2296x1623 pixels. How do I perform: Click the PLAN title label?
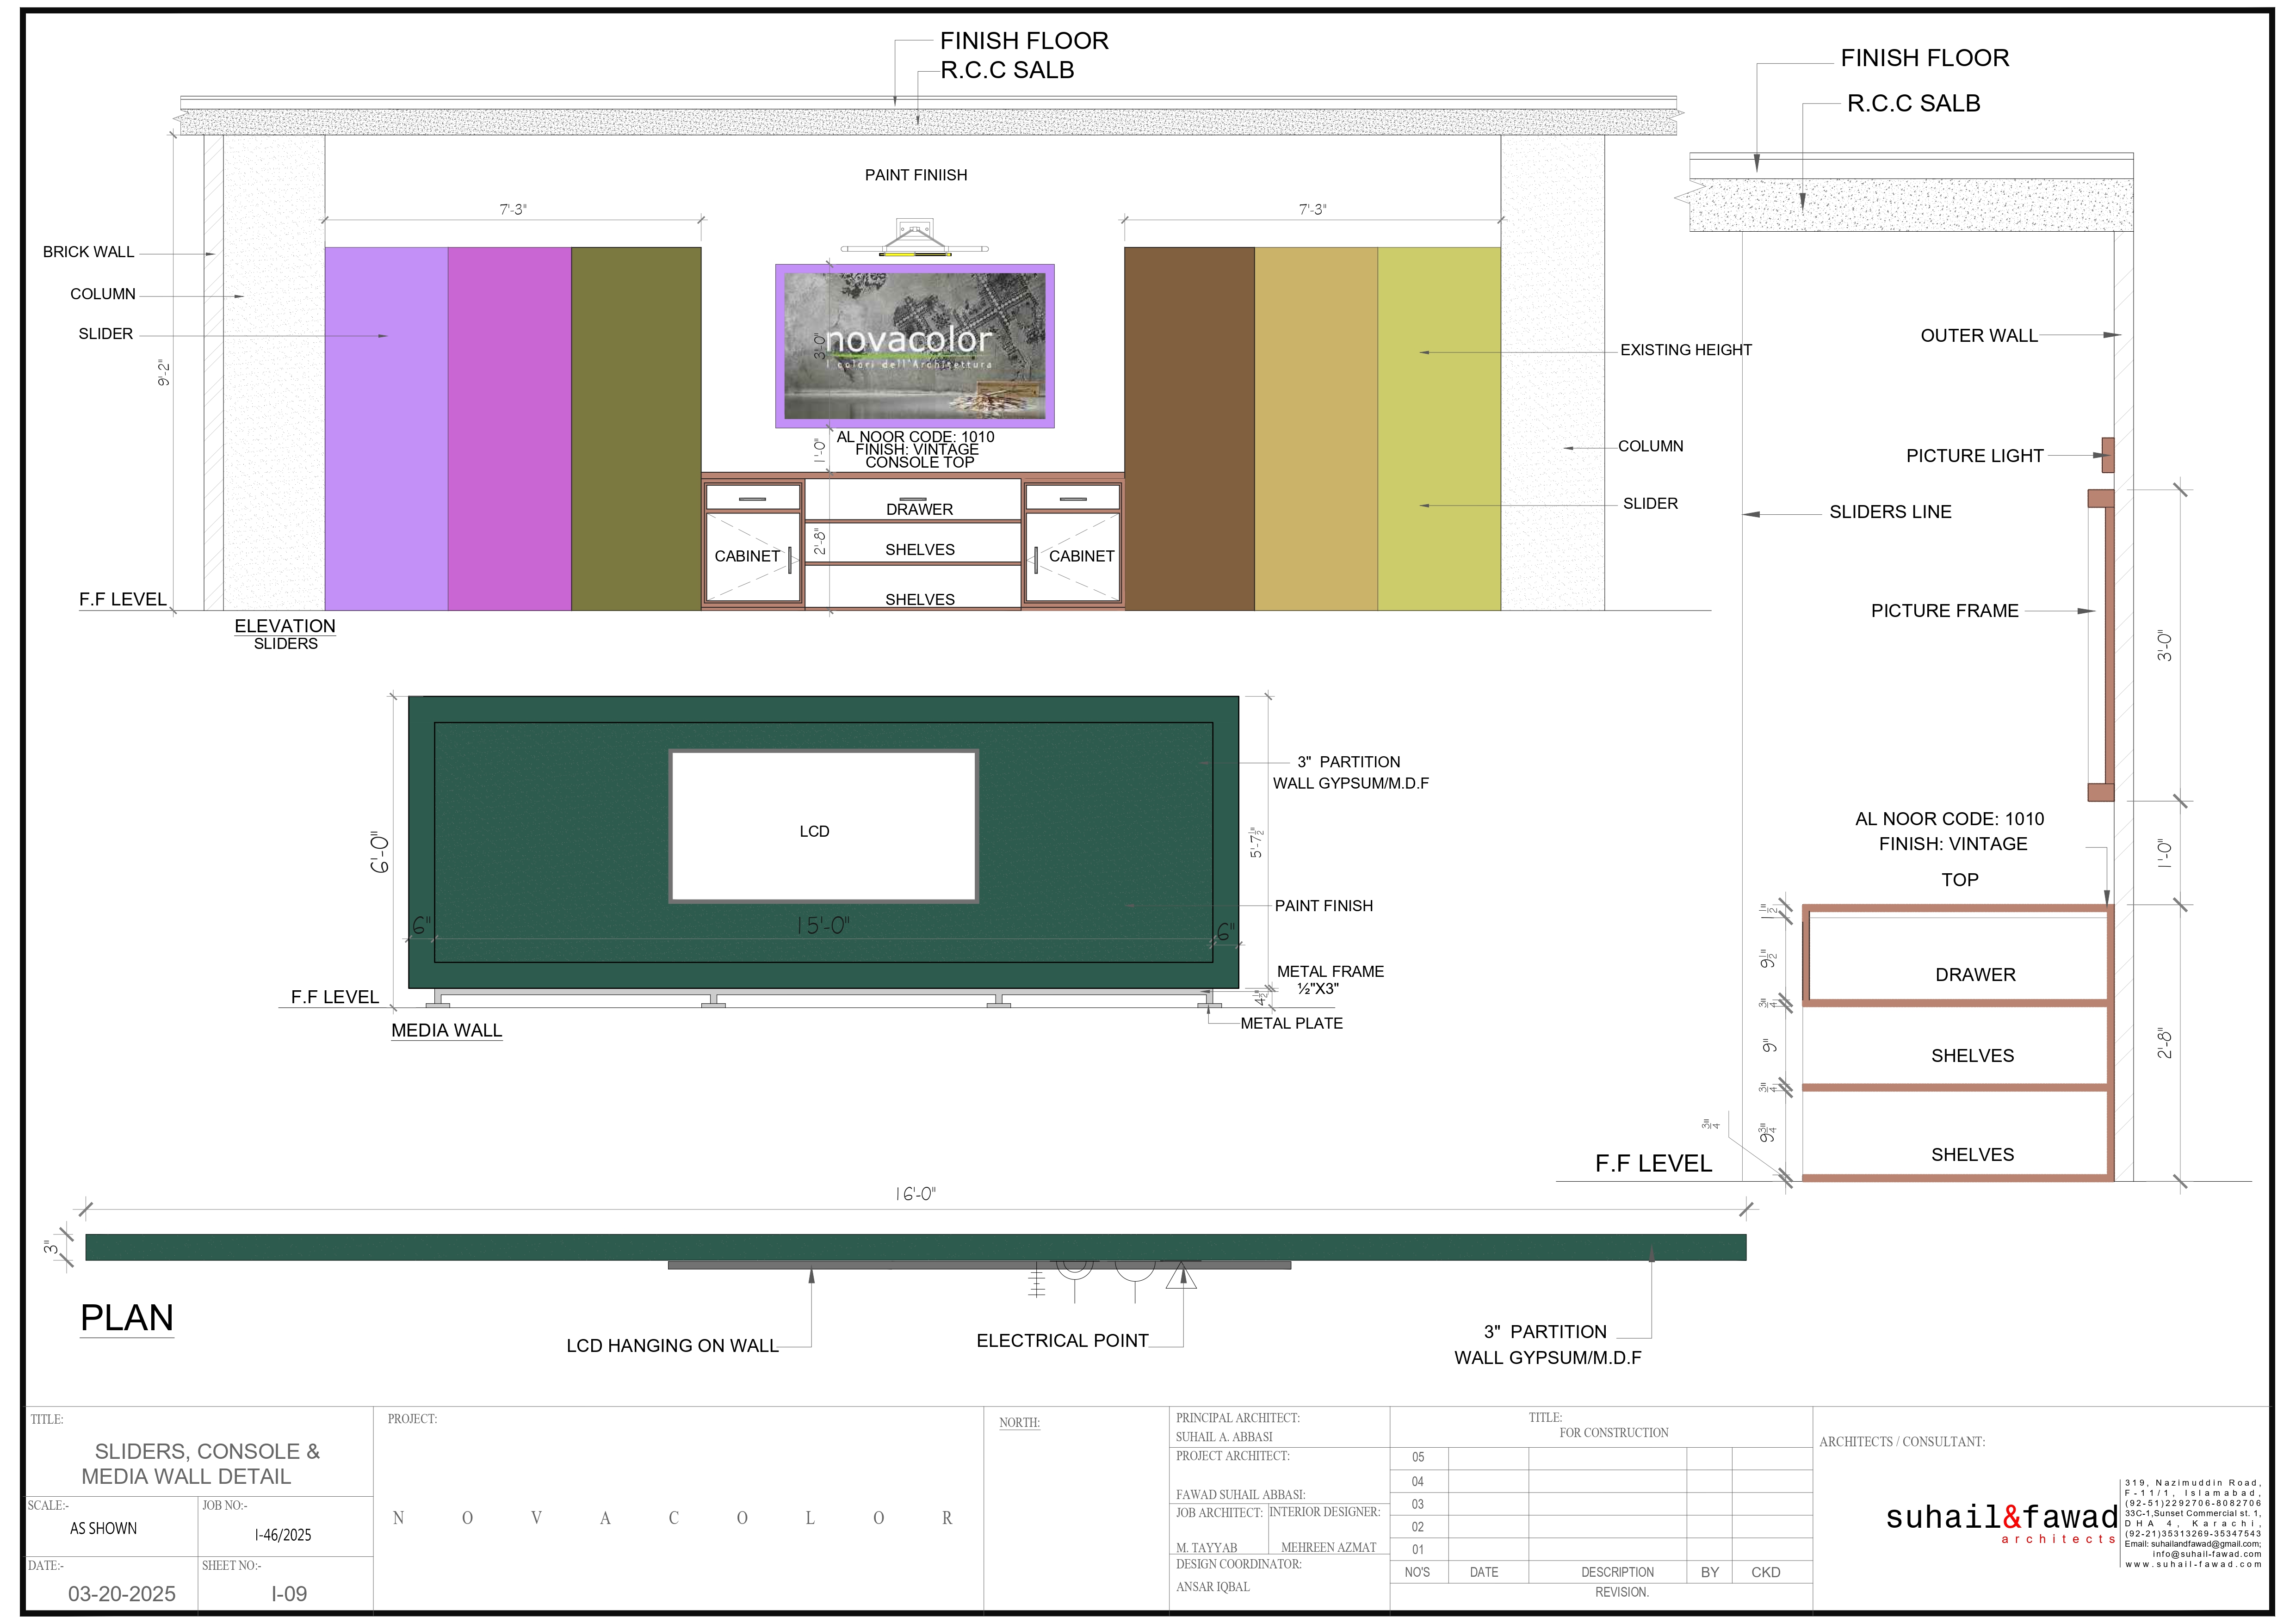pyautogui.click(x=127, y=1318)
